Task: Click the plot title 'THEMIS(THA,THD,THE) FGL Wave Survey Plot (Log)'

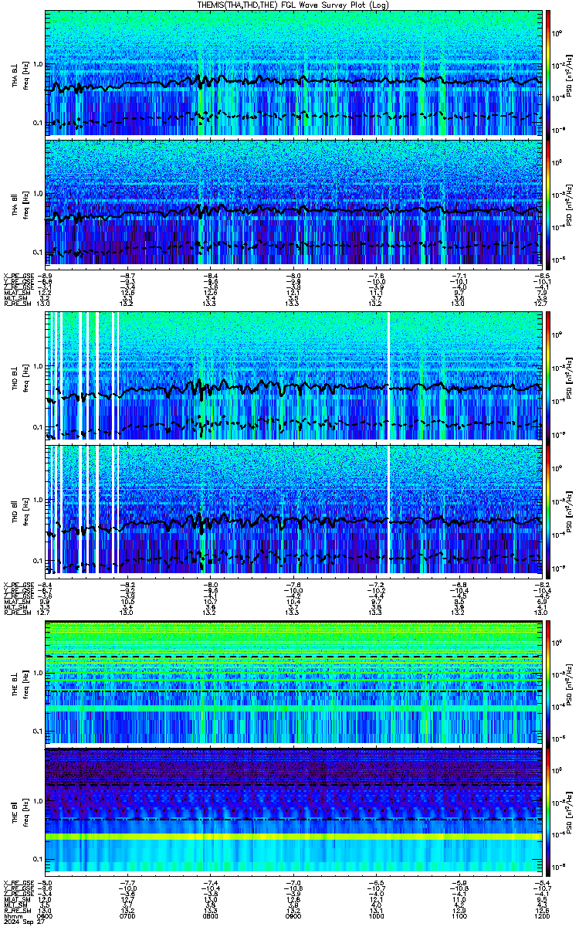Action: pyautogui.click(x=293, y=5)
